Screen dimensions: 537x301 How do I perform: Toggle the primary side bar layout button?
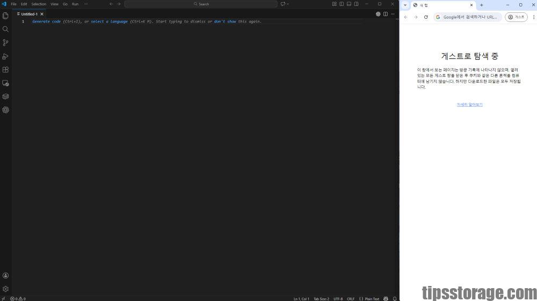pyautogui.click(x=342, y=4)
